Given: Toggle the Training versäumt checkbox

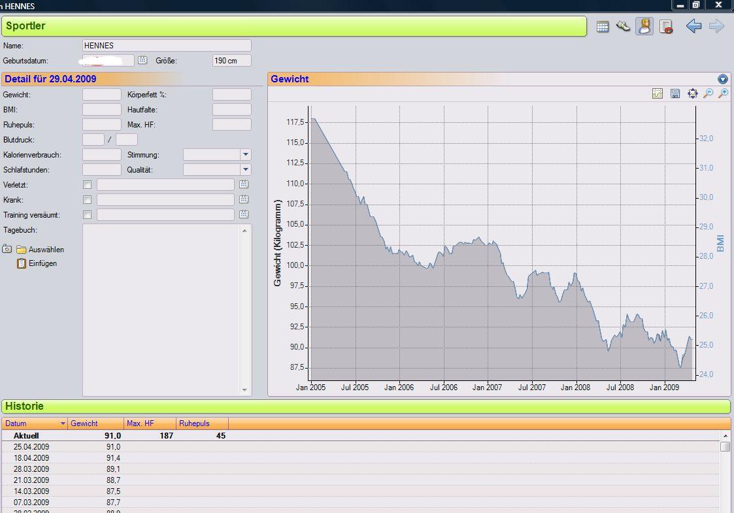Looking at the screenshot, I should pos(87,214).
